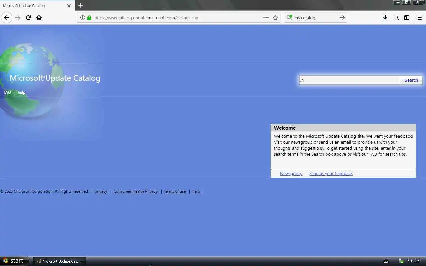The width and height of the screenshot is (426, 266).
Task: Open a new tab with plus button
Action: point(80,5)
